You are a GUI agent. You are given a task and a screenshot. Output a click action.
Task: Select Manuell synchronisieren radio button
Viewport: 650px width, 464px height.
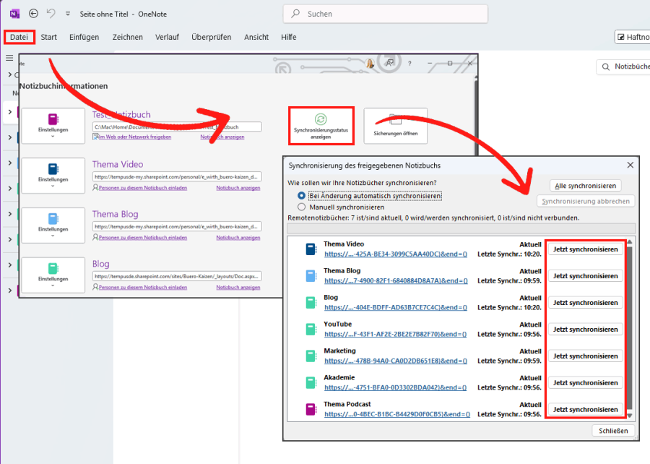point(301,207)
